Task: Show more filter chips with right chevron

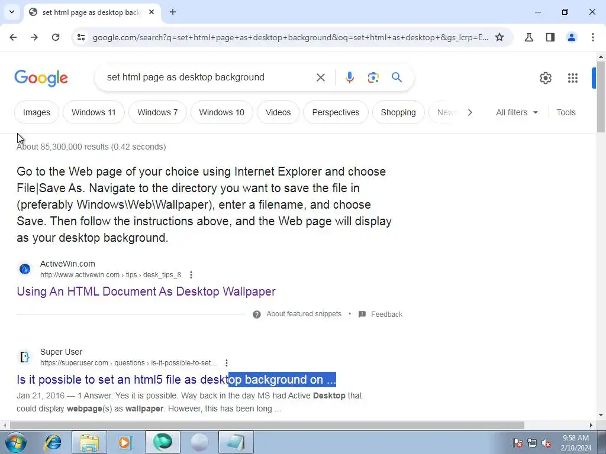Action: tap(469, 112)
